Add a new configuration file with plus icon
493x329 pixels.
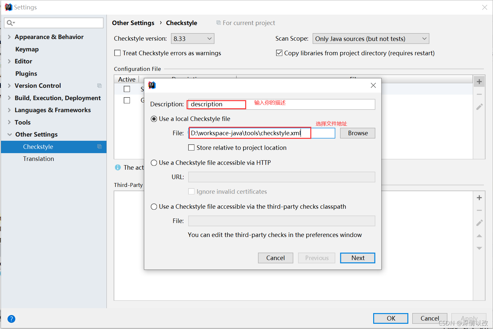point(479,82)
